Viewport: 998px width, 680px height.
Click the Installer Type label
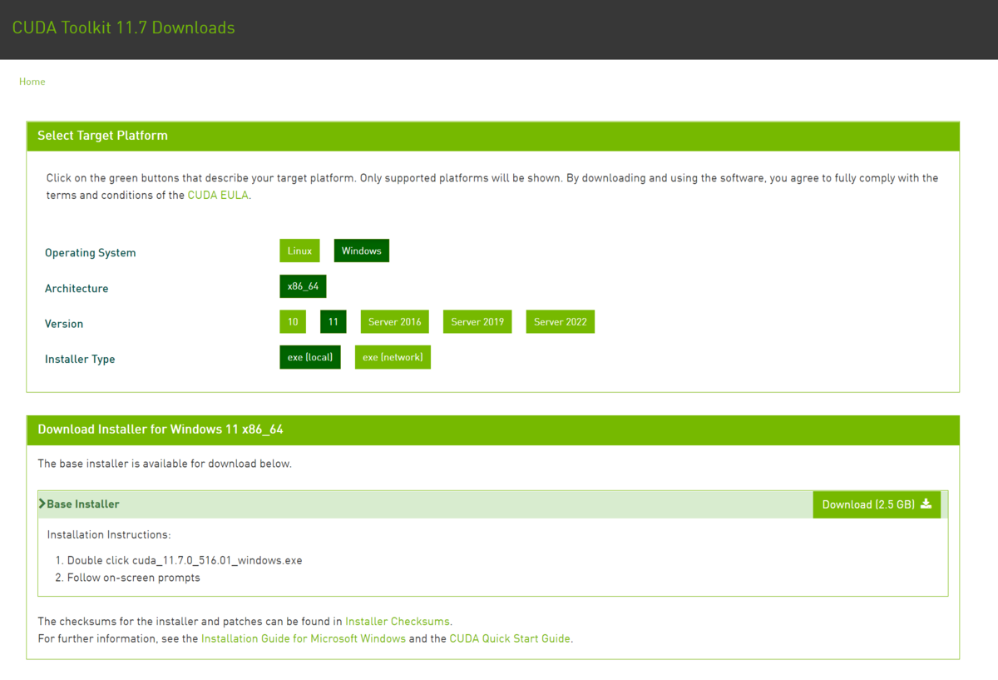[x=80, y=360]
